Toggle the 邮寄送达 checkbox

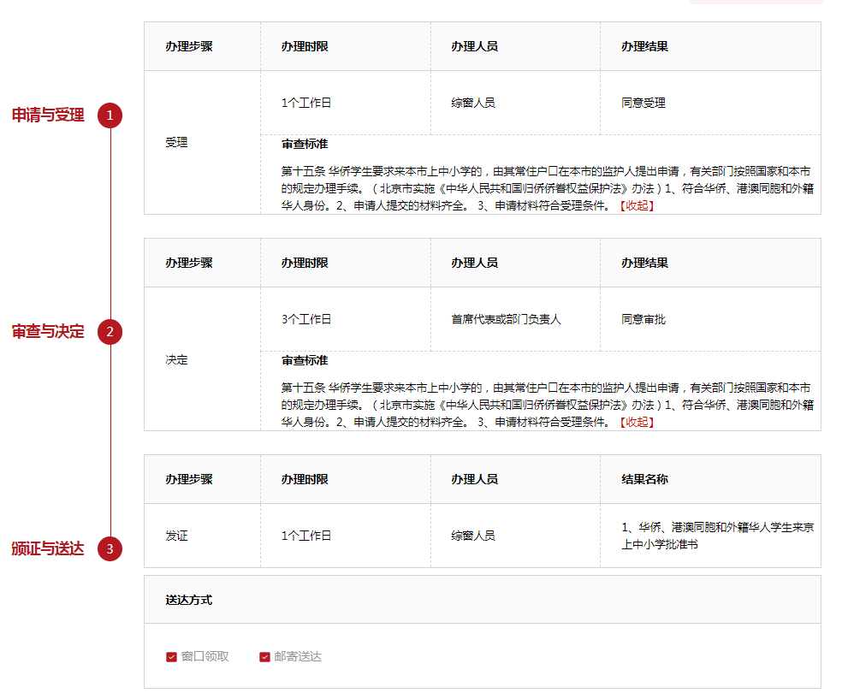tap(264, 657)
